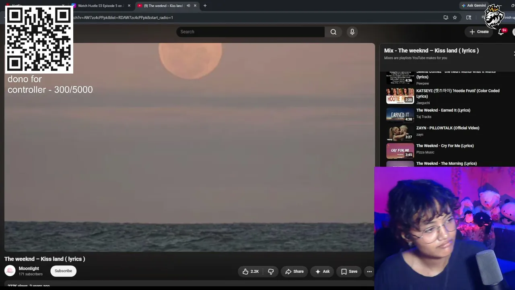Screen dimensions: 515x290
Task: Click the 'zayn' channel name in playlist
Action: [x=420, y=135]
